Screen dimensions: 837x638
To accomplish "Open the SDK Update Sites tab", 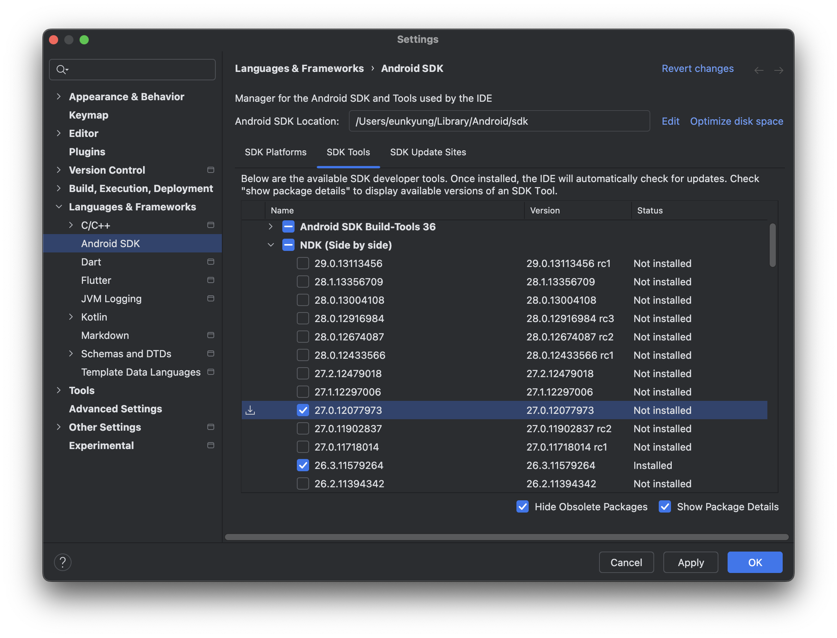I will coord(428,152).
